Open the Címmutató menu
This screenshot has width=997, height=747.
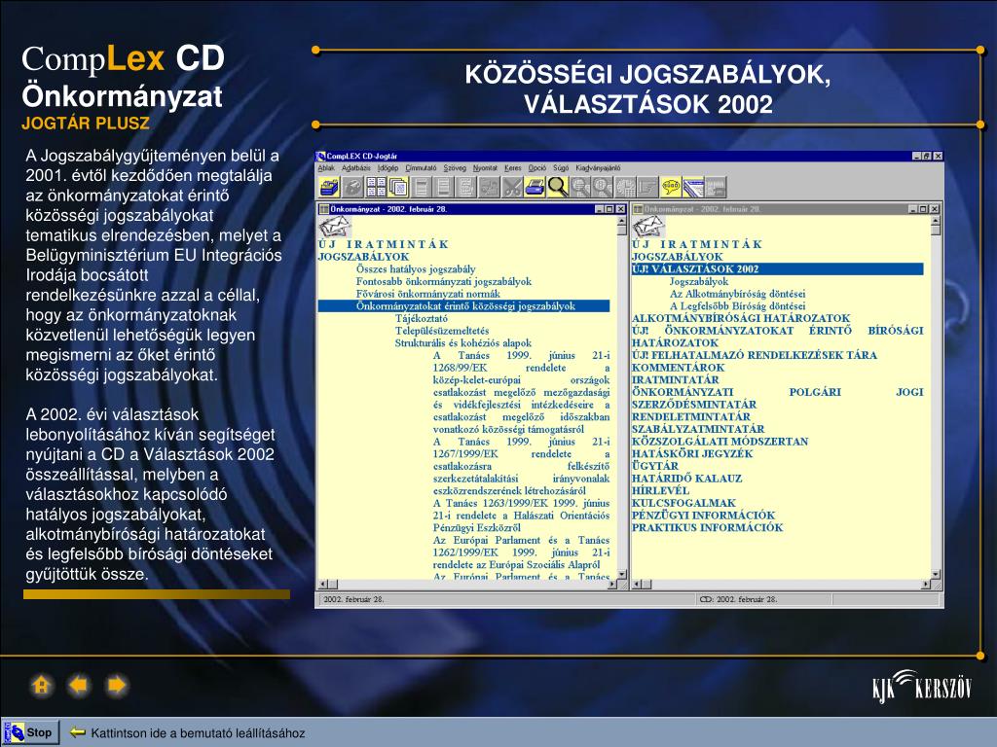(x=421, y=168)
